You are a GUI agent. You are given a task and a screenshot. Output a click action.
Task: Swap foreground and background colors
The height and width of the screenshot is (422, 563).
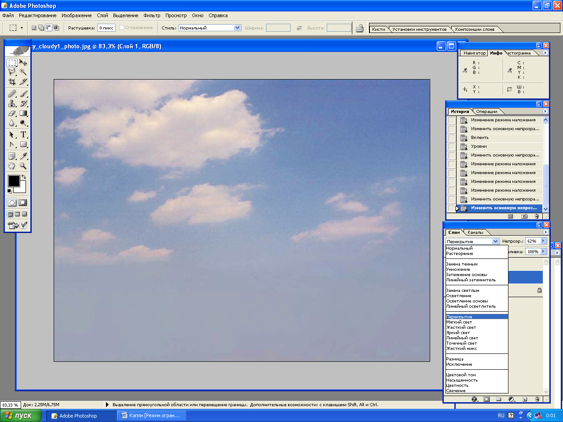coord(24,177)
